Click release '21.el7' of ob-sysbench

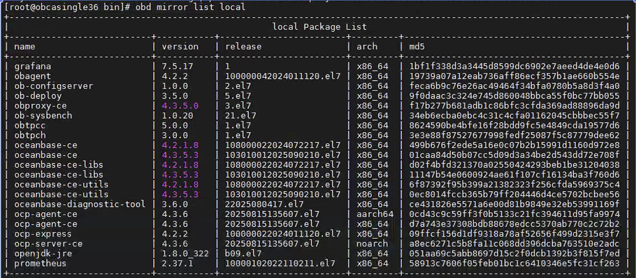pyautogui.click(x=241, y=116)
